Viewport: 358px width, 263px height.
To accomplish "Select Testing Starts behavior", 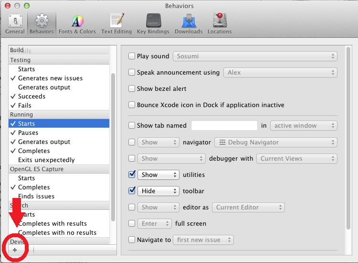I will pos(59,69).
